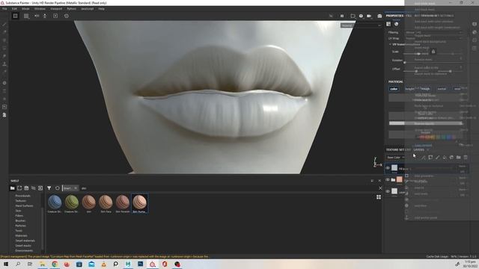Toggle visibility of the Fill layer

[x=388, y=168]
